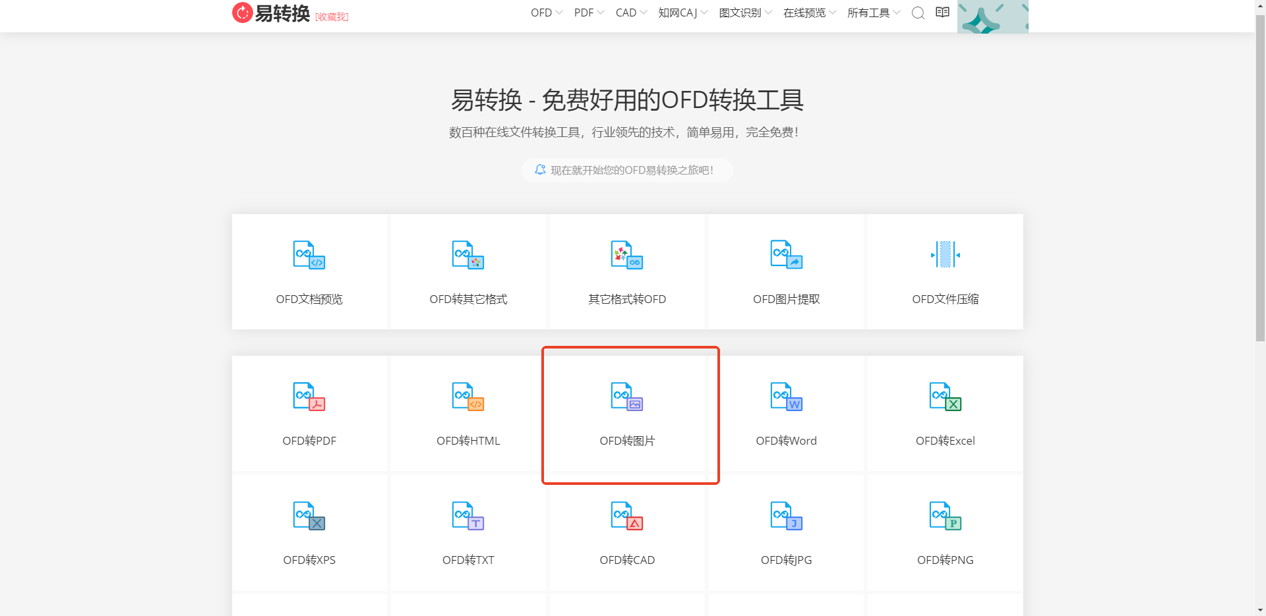Open the OFD转Word converter

pyautogui.click(x=785, y=414)
